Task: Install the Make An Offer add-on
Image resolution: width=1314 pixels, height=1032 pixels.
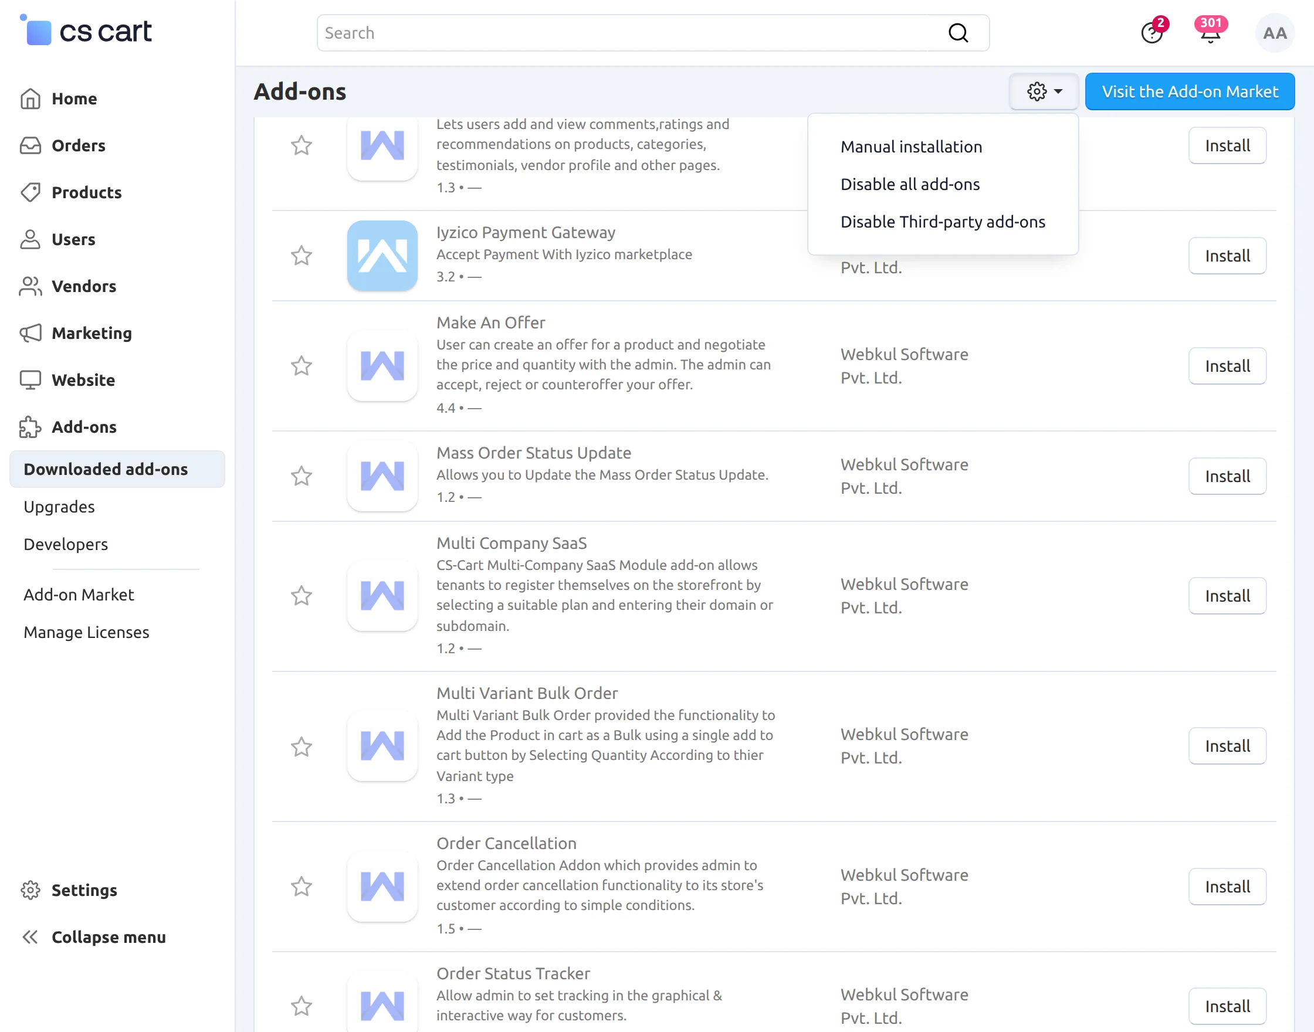Action: tap(1227, 365)
